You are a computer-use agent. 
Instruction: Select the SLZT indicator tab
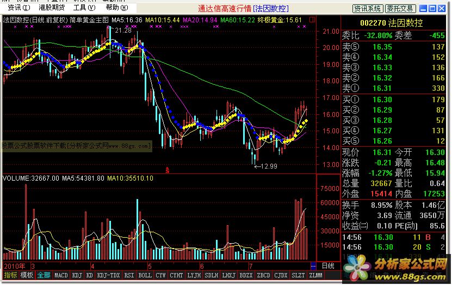pyautogui.click(x=298, y=275)
